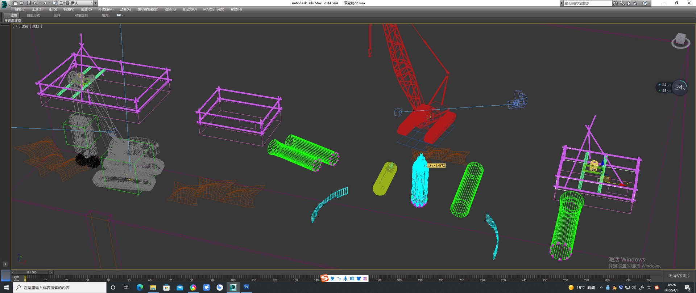Expand the redo history arrow
The image size is (696, 293).
(x=49, y=3)
